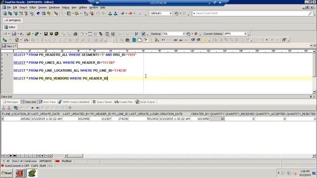
Task: Open the Session menu
Action: pyautogui.click(x=43, y=7)
